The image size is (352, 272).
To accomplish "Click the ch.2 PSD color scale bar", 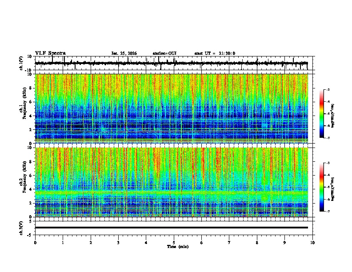I will pos(322,187).
